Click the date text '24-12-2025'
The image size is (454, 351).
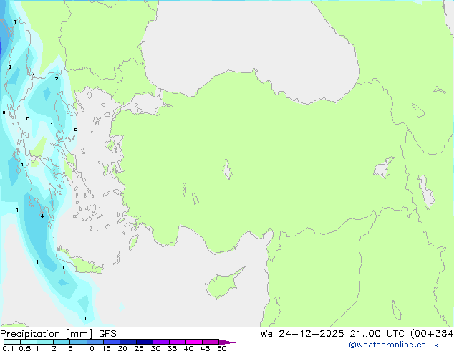pos(311,334)
